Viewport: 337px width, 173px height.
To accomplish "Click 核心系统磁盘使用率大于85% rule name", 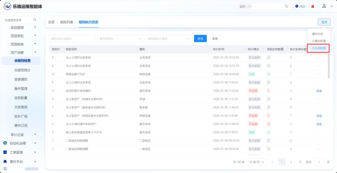I will (x=84, y=132).
